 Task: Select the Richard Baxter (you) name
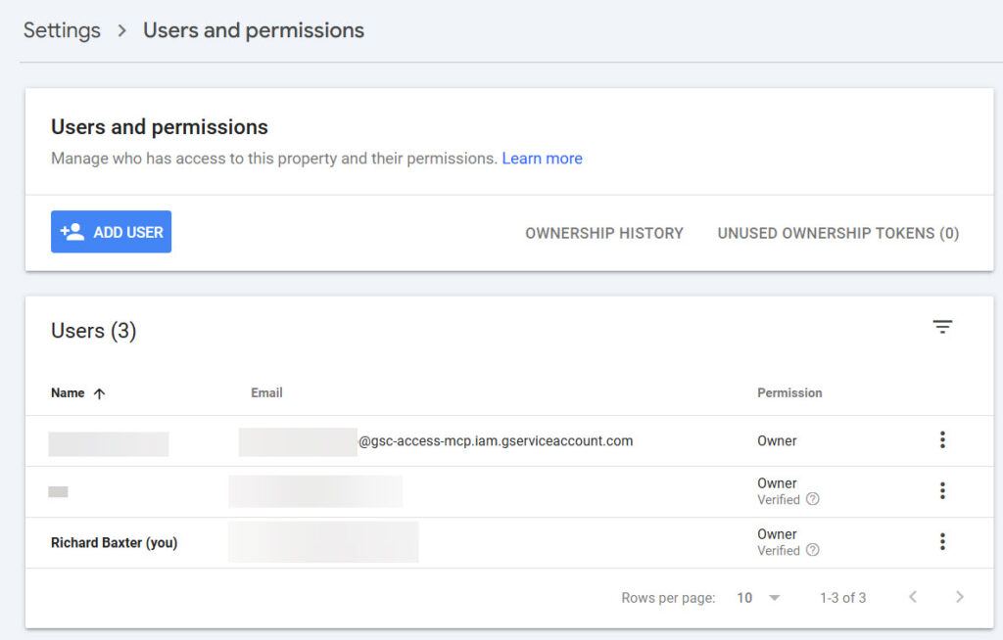pyautogui.click(x=114, y=542)
